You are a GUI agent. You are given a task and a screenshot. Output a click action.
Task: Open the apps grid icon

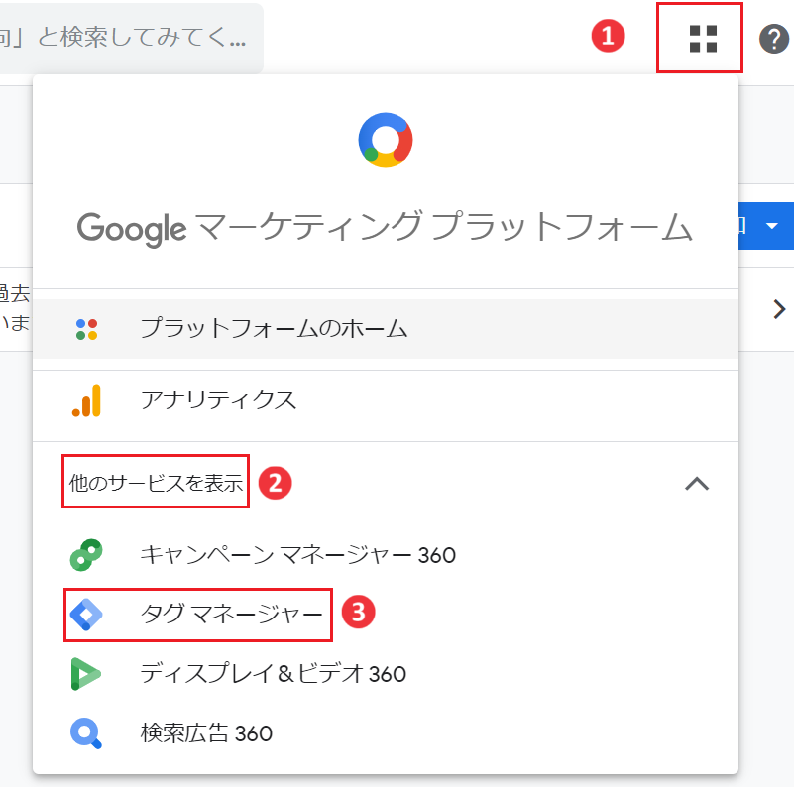pos(704,39)
